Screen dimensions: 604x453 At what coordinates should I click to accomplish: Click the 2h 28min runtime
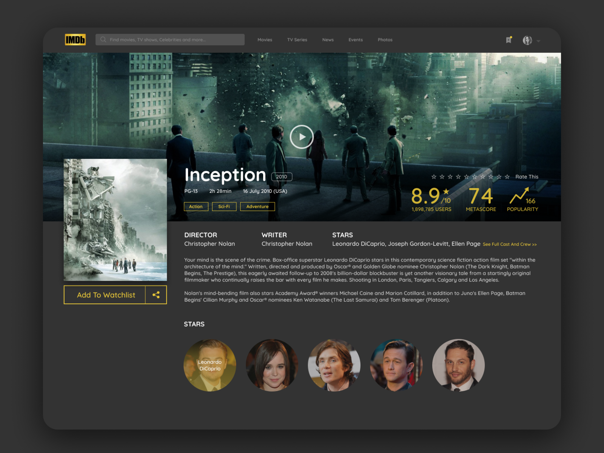[x=220, y=191]
